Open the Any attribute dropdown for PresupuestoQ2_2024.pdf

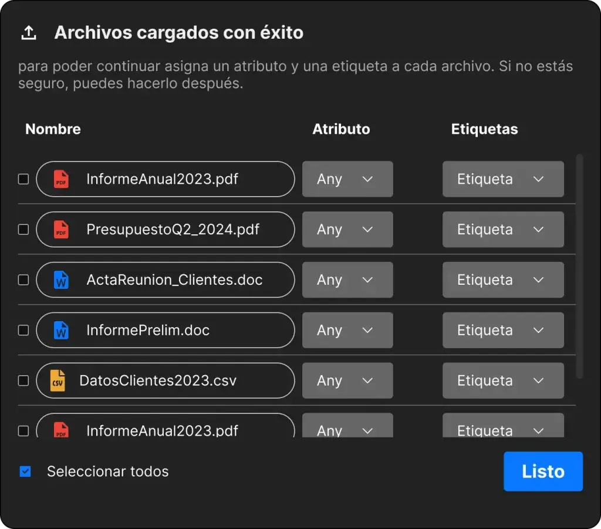coord(347,230)
